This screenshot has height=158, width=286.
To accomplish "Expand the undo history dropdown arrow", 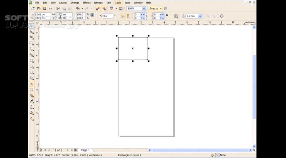I will 82,8.
